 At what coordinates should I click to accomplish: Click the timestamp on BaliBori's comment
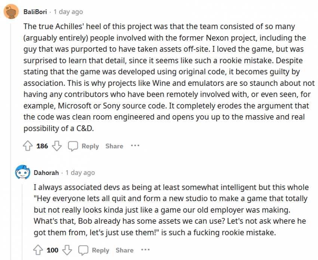coord(68,12)
